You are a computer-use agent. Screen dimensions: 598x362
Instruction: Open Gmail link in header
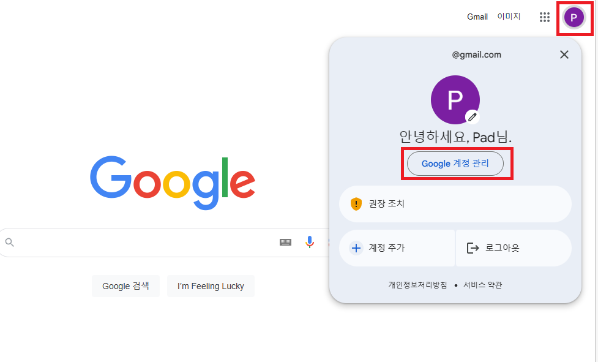(477, 17)
